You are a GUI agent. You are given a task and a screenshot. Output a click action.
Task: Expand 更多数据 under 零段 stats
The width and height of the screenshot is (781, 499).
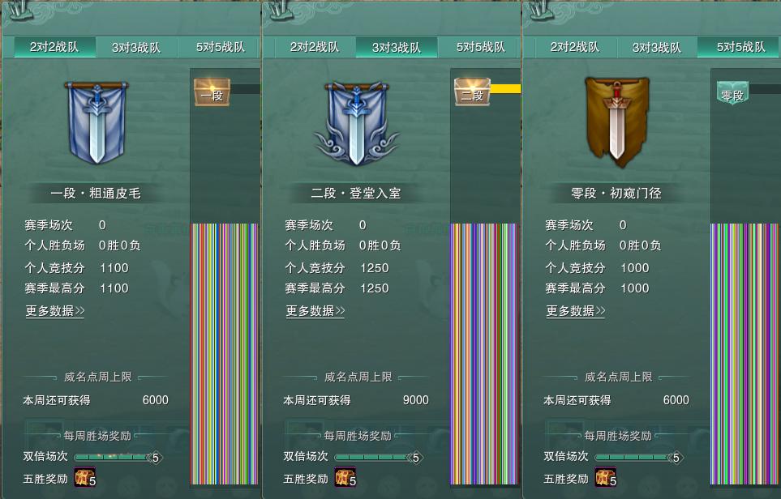(576, 311)
